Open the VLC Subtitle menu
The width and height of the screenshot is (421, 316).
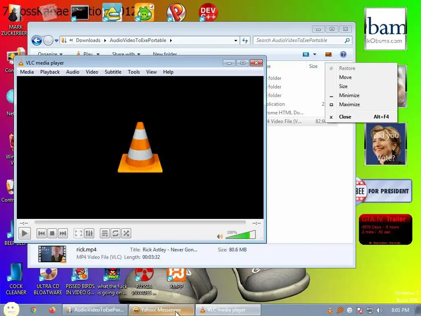113,72
